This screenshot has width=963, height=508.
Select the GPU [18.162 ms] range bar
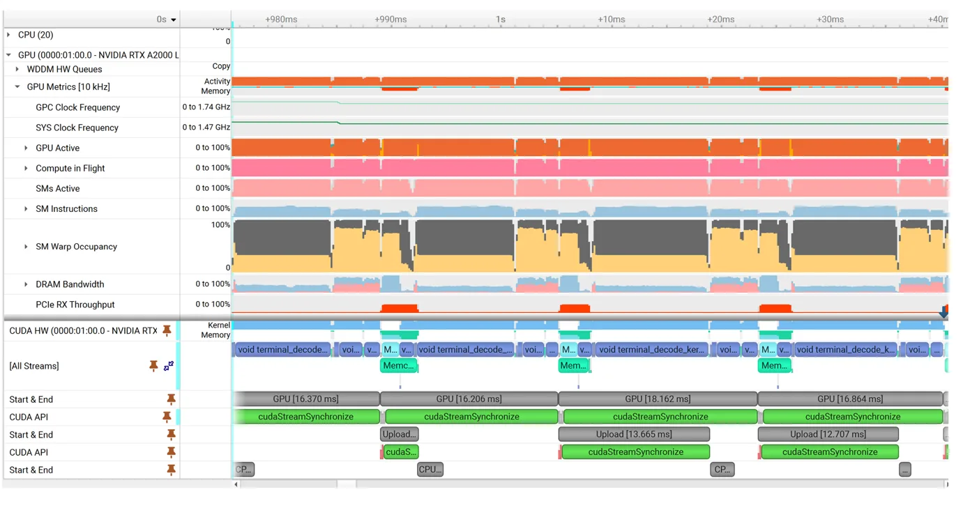coord(657,399)
